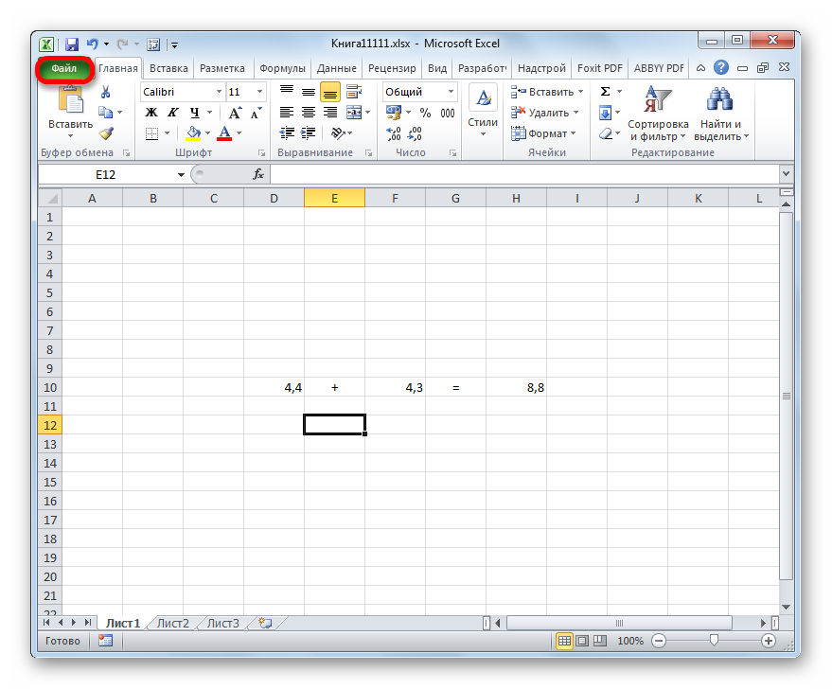Insert a new worksheet tab
832x689 pixels.
pos(265,624)
